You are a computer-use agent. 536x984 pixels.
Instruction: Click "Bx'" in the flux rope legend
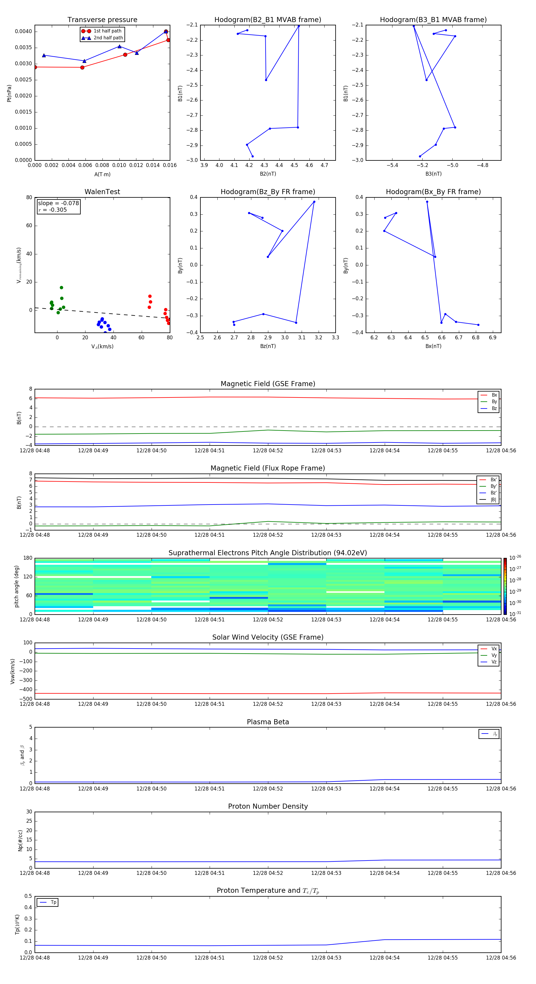[x=494, y=480]
